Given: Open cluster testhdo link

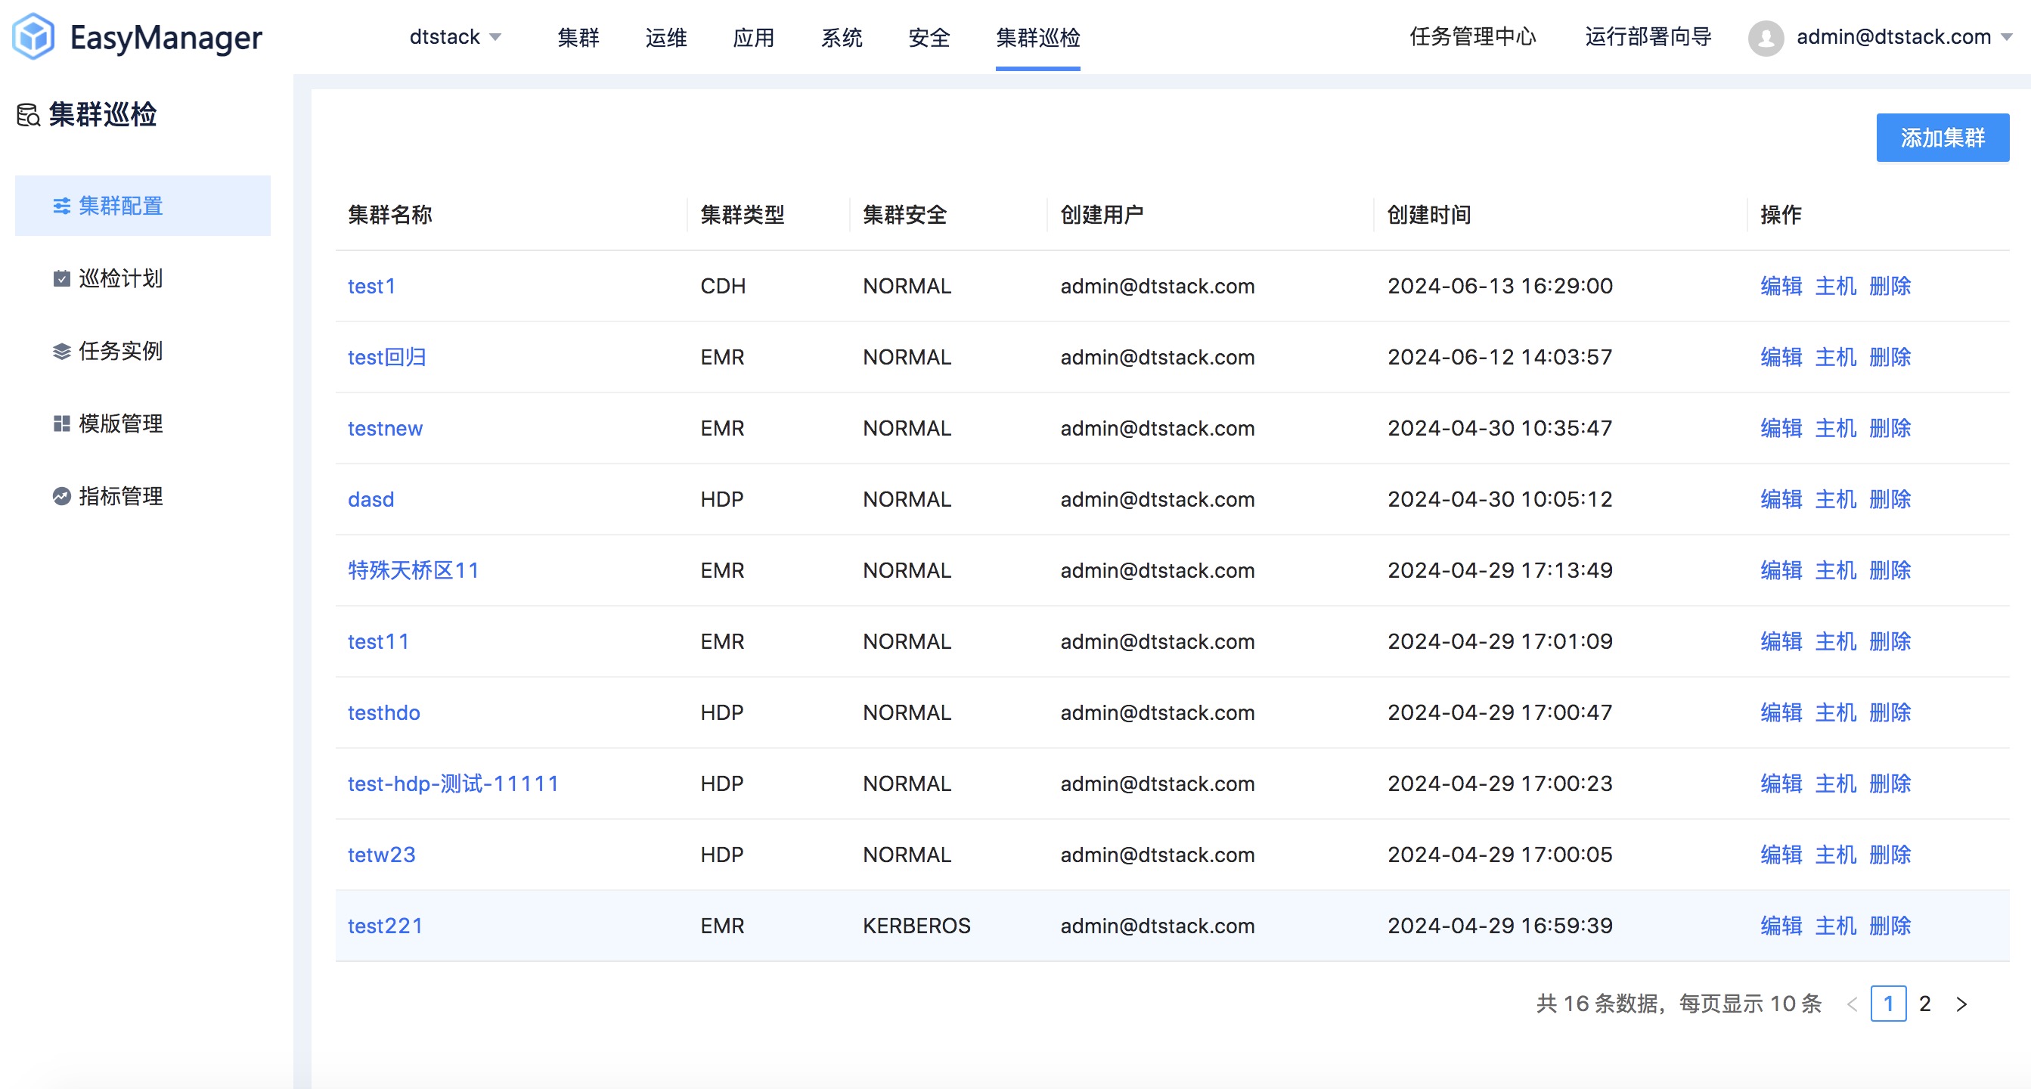Looking at the screenshot, I should pyautogui.click(x=384, y=712).
